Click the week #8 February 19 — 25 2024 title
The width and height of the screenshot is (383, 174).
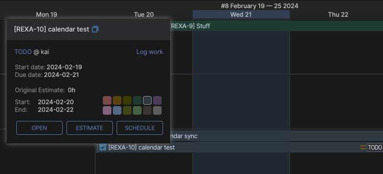[x=260, y=6]
